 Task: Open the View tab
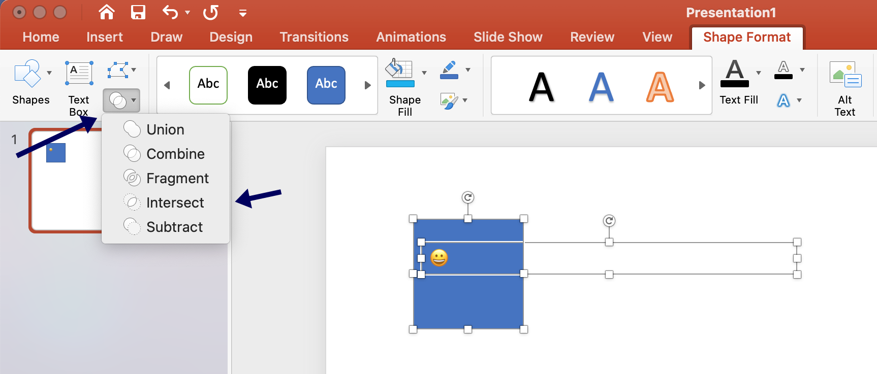pos(657,37)
